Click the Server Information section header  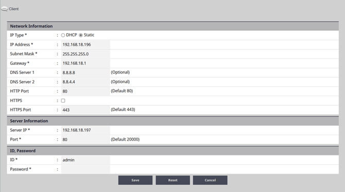[x=173, y=121]
